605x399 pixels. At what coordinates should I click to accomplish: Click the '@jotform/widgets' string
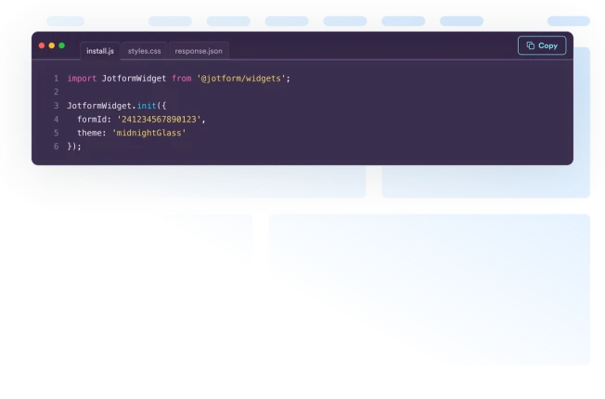[241, 79]
